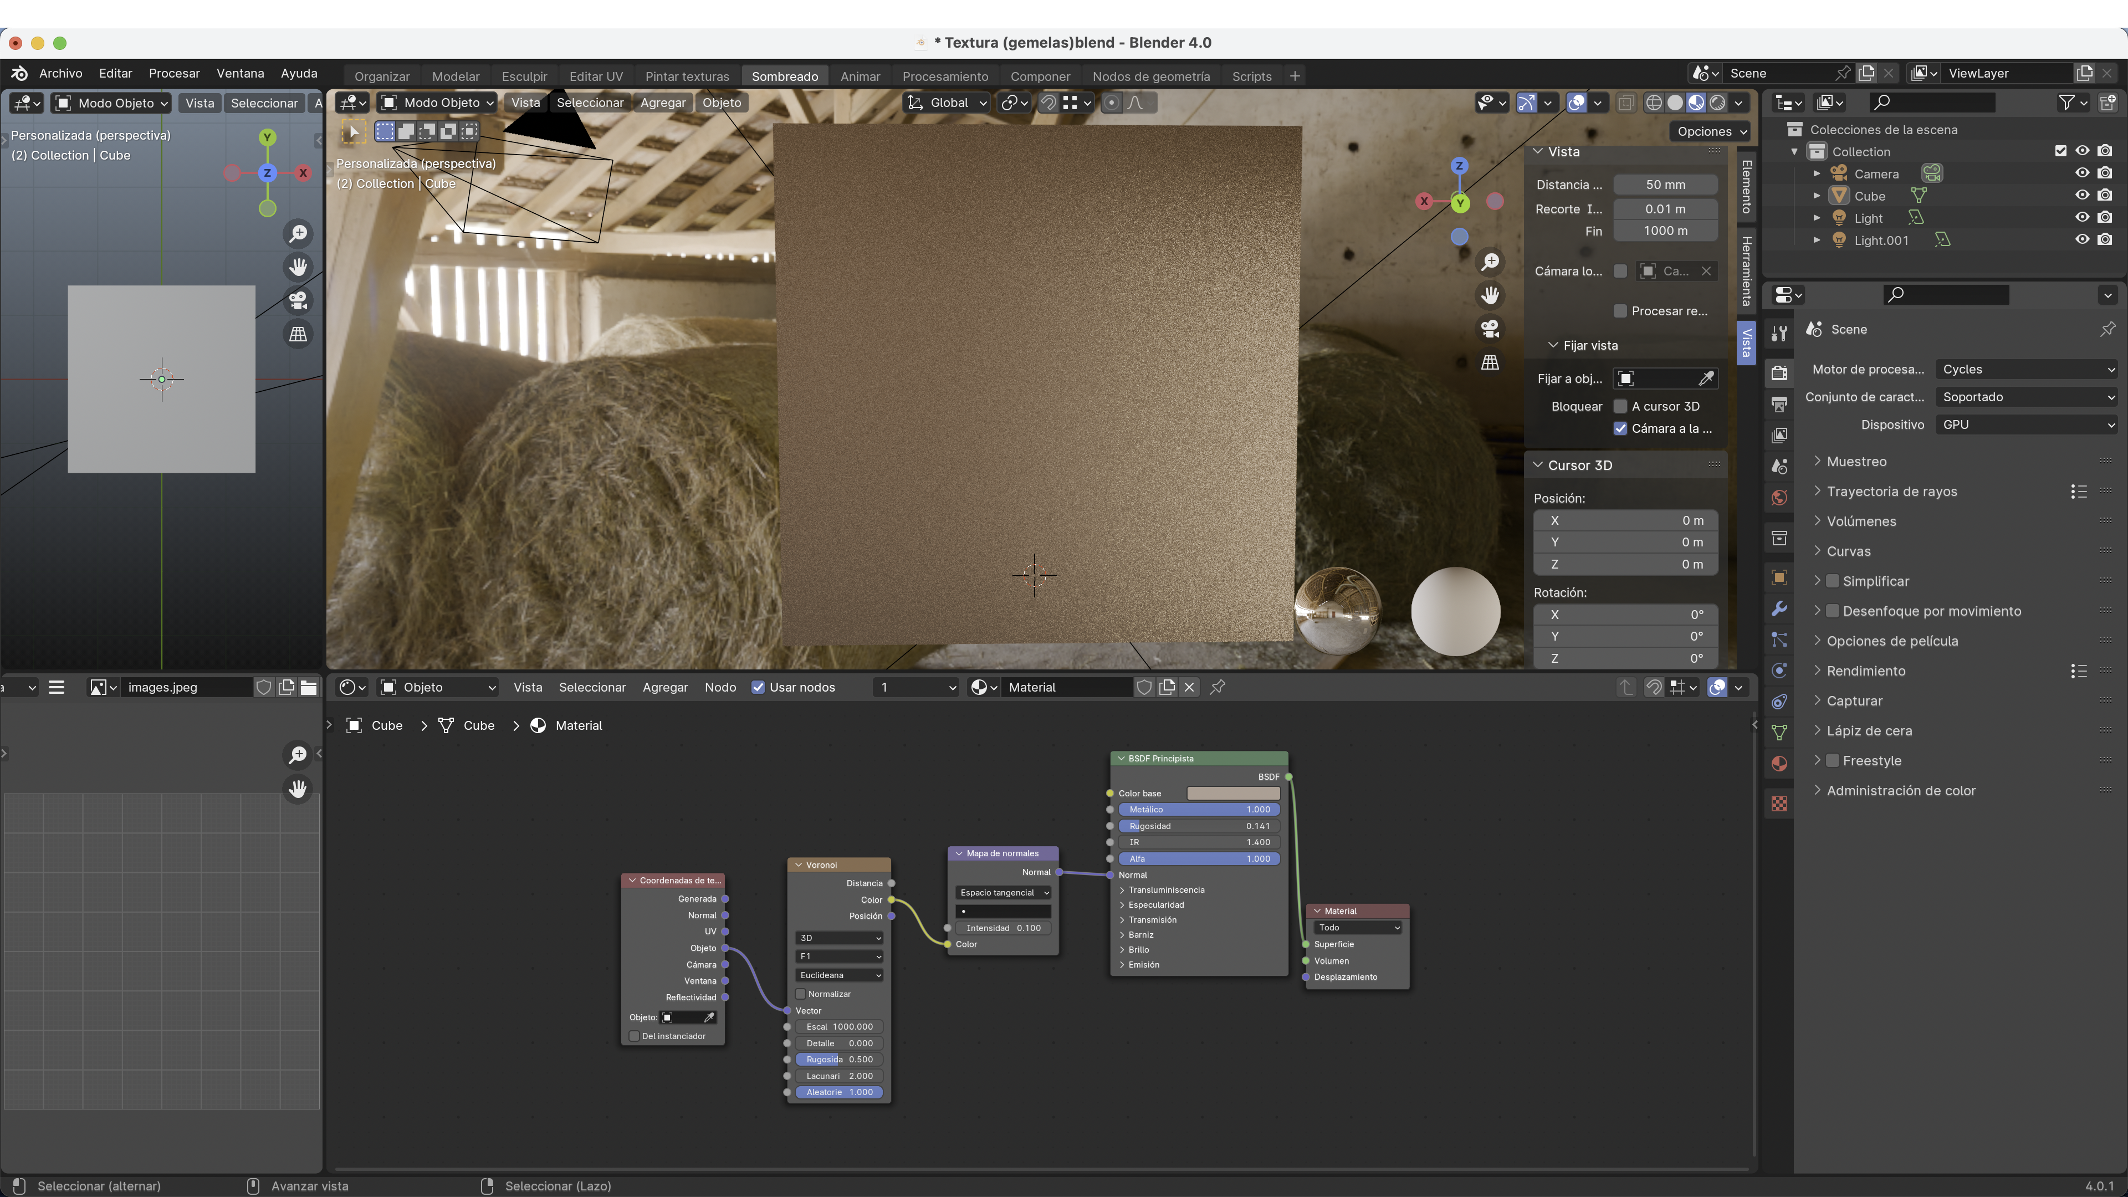Open the Modifiers wrench properties tab

point(1779,609)
